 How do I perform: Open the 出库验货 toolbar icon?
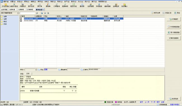point(116,5)
